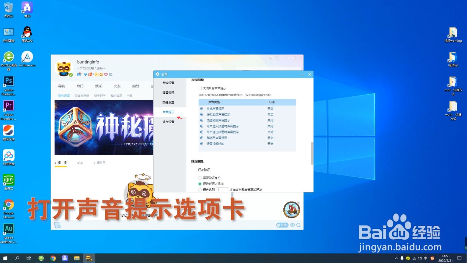467x263 pixels.
Task: Click the settings panel vertical scrollbar
Action: tap(312, 153)
